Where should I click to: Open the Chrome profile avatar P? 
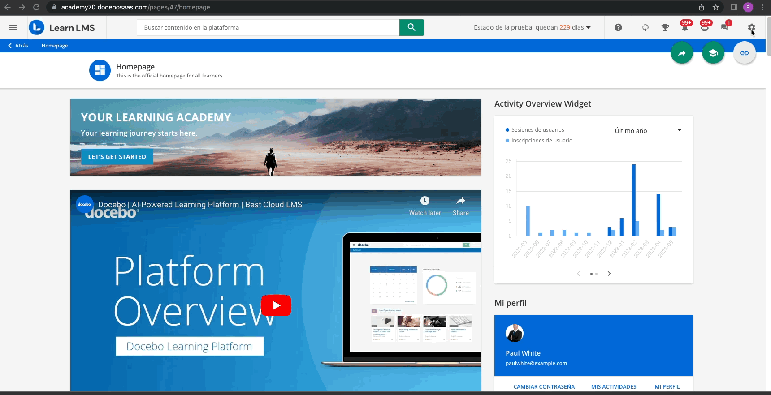[748, 7]
